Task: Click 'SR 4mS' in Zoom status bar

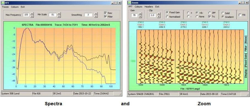Action: click(184, 94)
